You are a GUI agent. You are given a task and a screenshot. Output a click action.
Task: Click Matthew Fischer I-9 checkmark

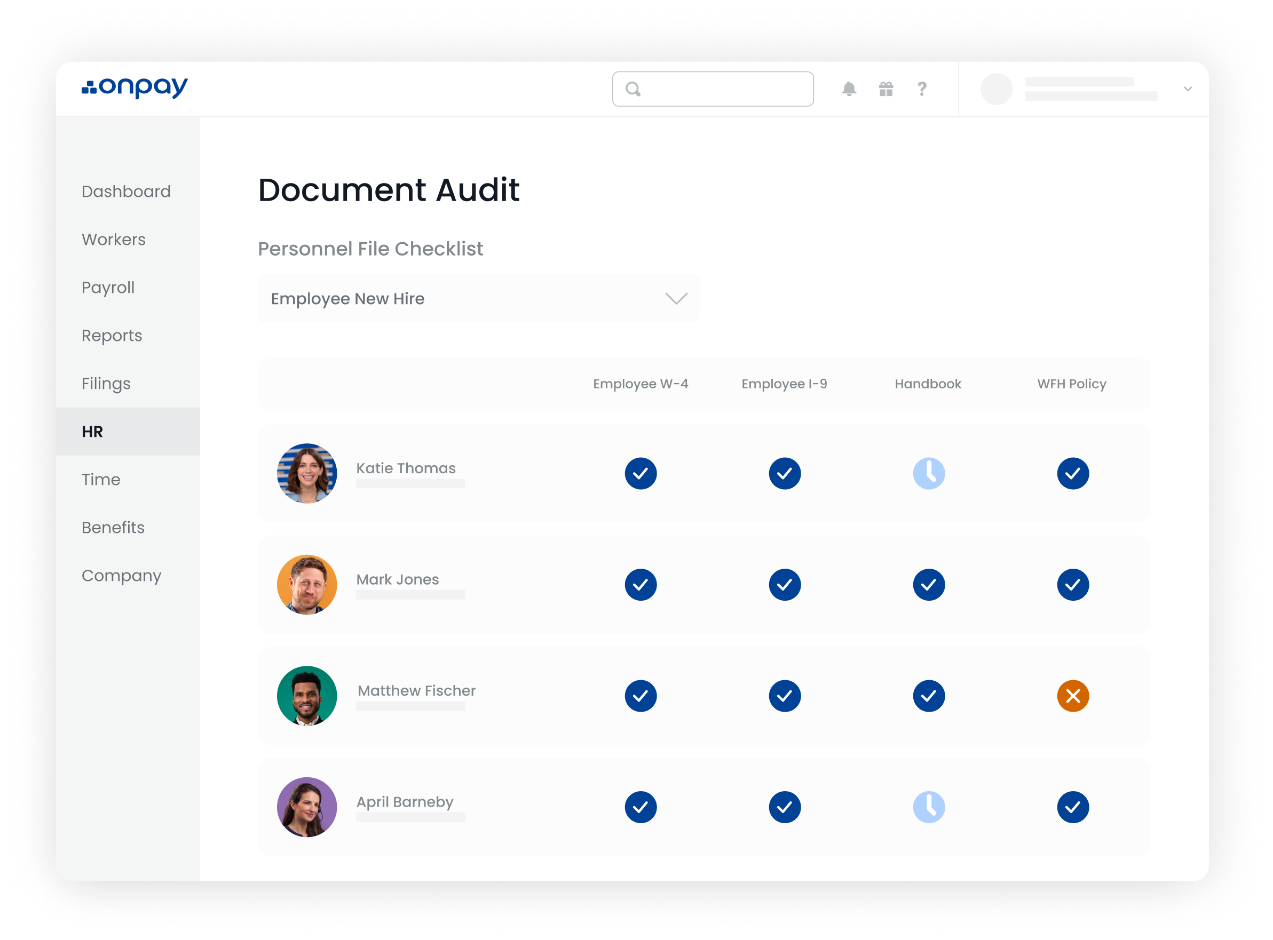785,696
